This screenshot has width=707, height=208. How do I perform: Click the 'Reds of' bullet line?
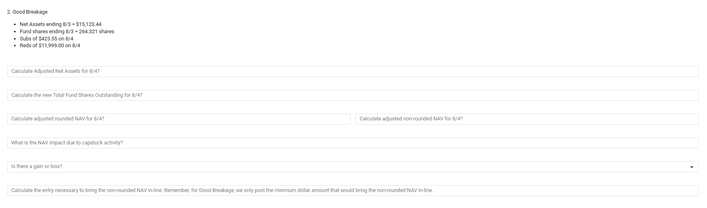(x=50, y=46)
